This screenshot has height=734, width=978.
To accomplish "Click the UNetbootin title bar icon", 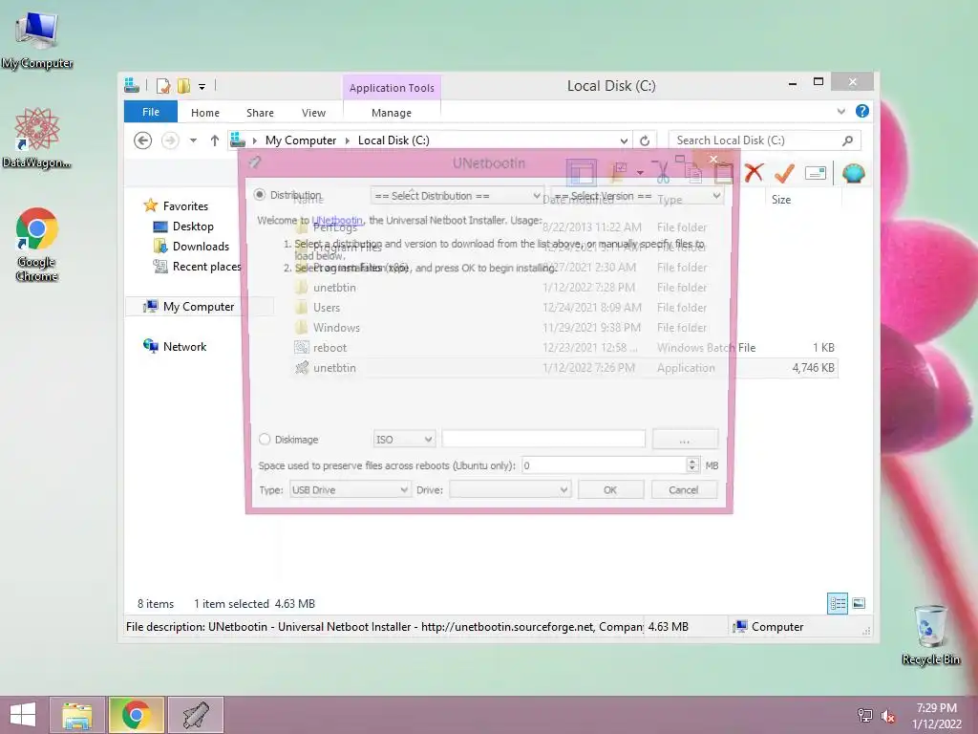I will pos(254,162).
